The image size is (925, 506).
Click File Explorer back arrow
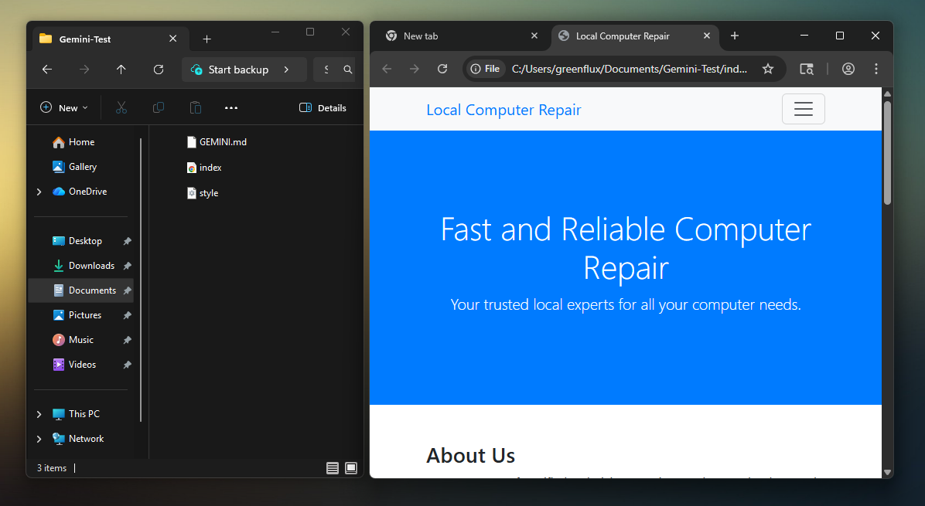[x=47, y=70]
